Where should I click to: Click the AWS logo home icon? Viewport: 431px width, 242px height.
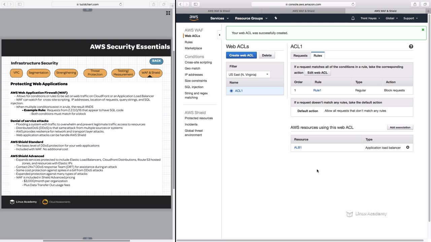point(194,18)
